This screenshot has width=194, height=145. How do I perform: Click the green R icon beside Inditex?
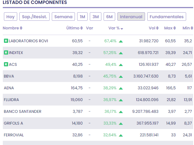(6, 53)
